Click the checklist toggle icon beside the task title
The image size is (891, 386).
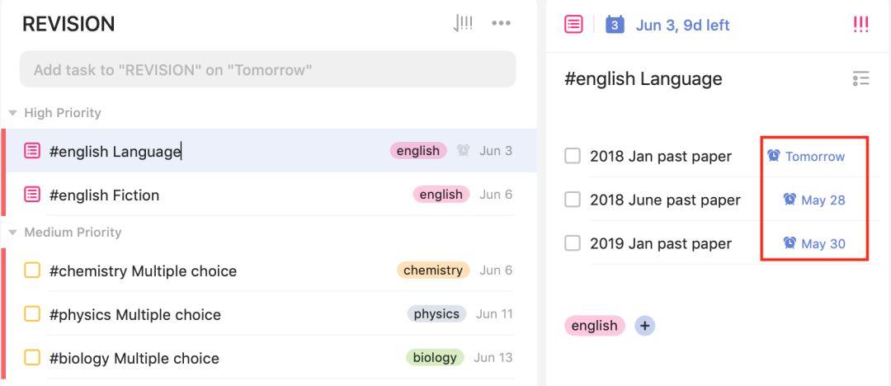click(860, 79)
